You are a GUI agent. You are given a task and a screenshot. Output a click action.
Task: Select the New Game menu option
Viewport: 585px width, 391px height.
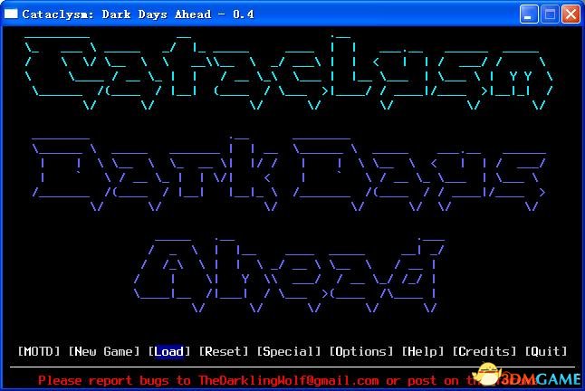[x=104, y=351]
